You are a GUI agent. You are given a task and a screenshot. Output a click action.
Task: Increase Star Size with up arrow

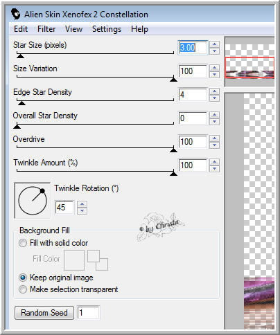215,44
